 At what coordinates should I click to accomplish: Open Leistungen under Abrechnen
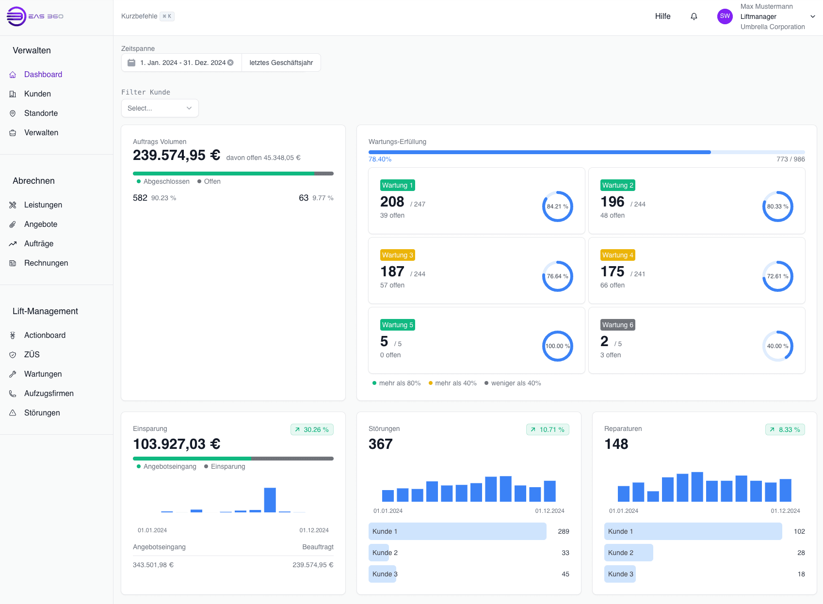click(43, 205)
